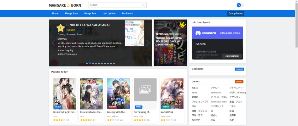Go to Last Update page
Viewport: 298px width, 126px height.
(x=109, y=14)
